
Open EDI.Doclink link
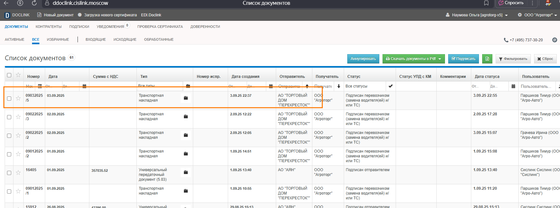[151, 15]
